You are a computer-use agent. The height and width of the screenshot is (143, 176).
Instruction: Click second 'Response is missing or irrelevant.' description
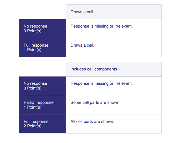101,83
